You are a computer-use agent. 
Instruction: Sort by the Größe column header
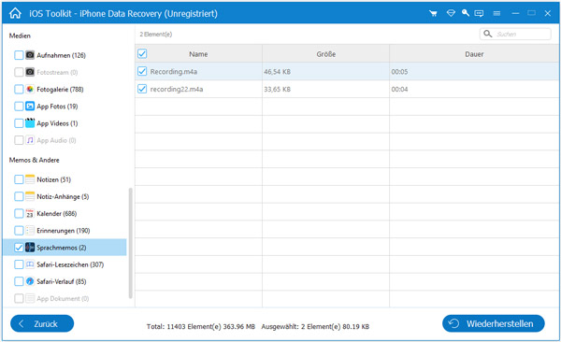pyautogui.click(x=325, y=54)
